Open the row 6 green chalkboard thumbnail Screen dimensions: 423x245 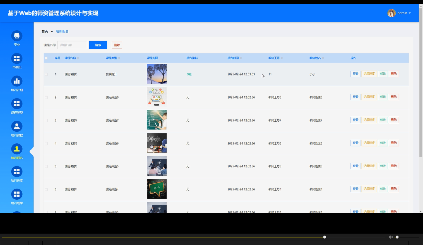tap(157, 189)
